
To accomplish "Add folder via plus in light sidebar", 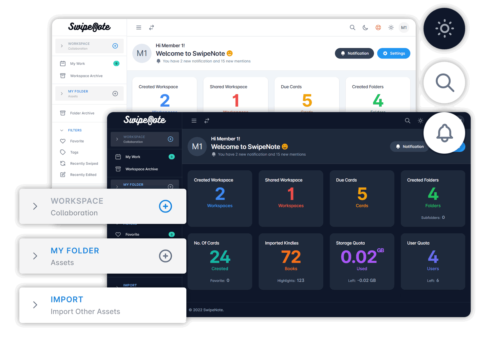I will coord(115,94).
